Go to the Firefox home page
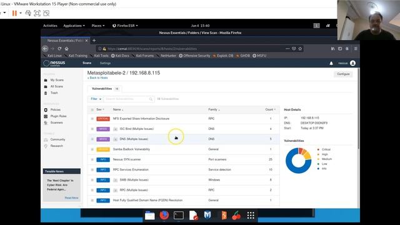Viewport: 400px width, 225px height. 67,49
